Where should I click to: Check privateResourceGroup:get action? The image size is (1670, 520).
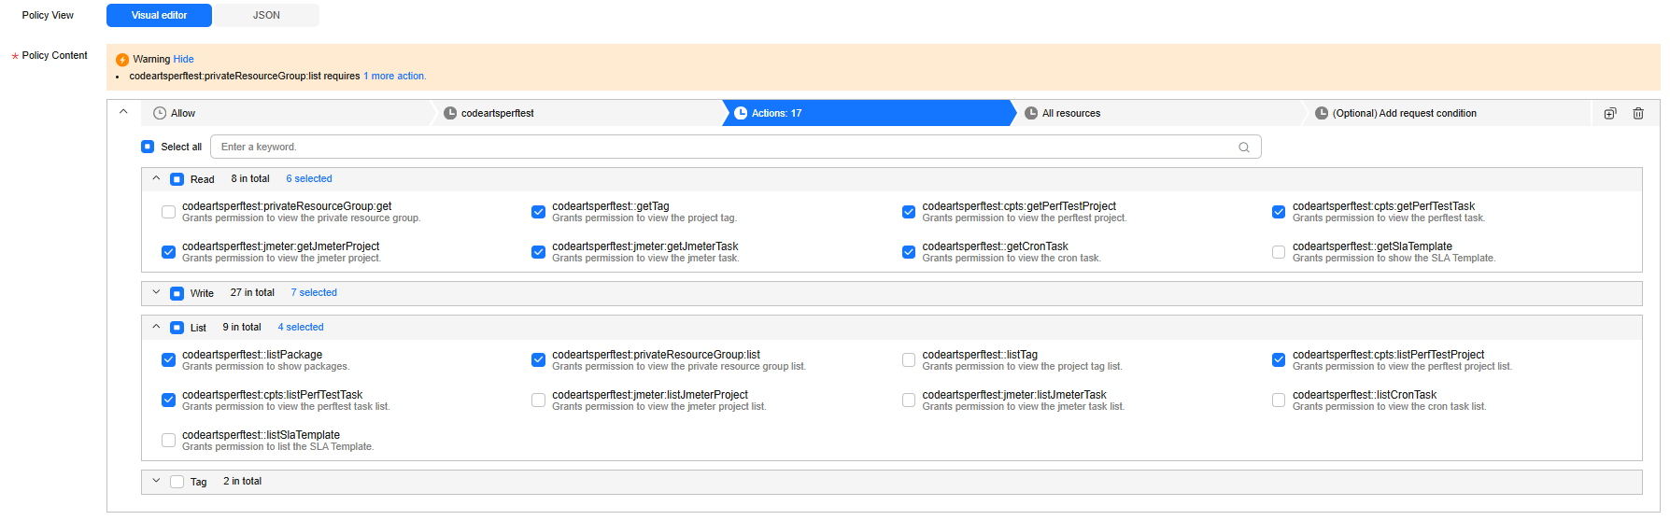[168, 212]
